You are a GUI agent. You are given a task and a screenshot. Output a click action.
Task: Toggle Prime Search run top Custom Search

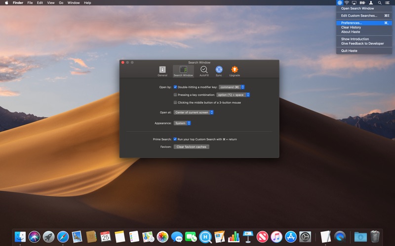175,139
